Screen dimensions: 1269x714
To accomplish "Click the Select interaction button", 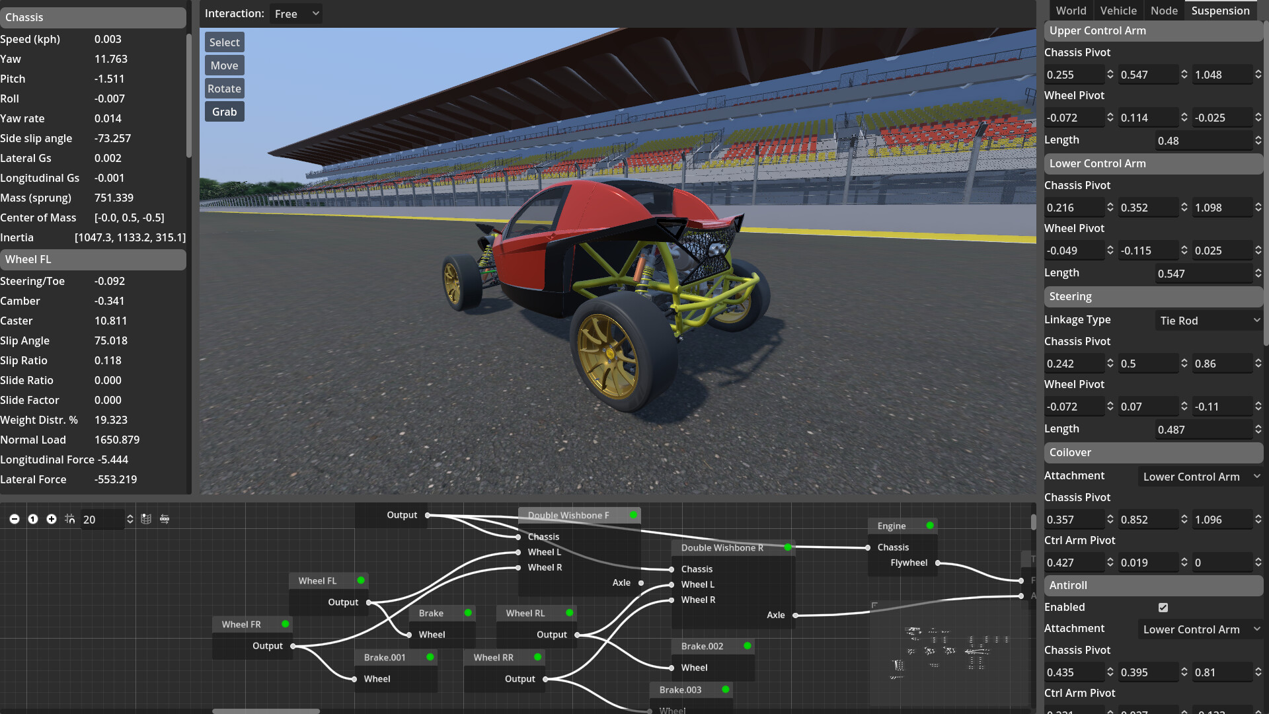I will [x=224, y=42].
